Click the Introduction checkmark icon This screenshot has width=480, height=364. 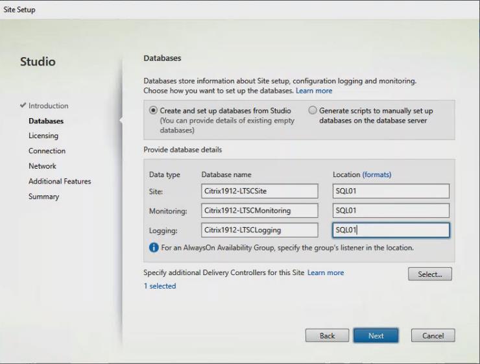point(23,105)
